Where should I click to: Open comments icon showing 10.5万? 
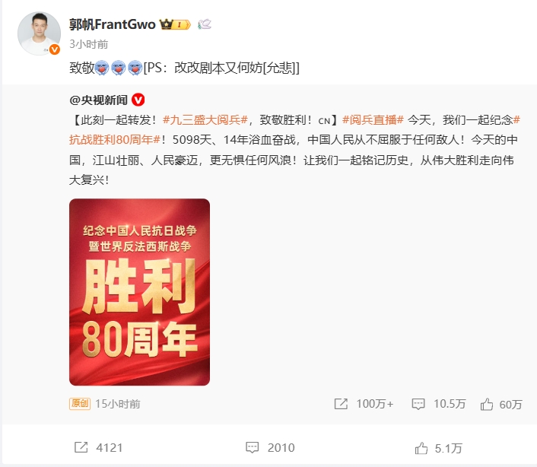418,404
